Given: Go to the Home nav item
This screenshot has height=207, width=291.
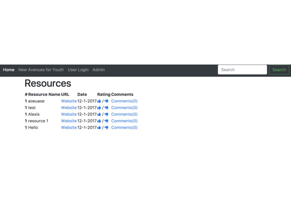Looking at the screenshot, I should (9, 70).
